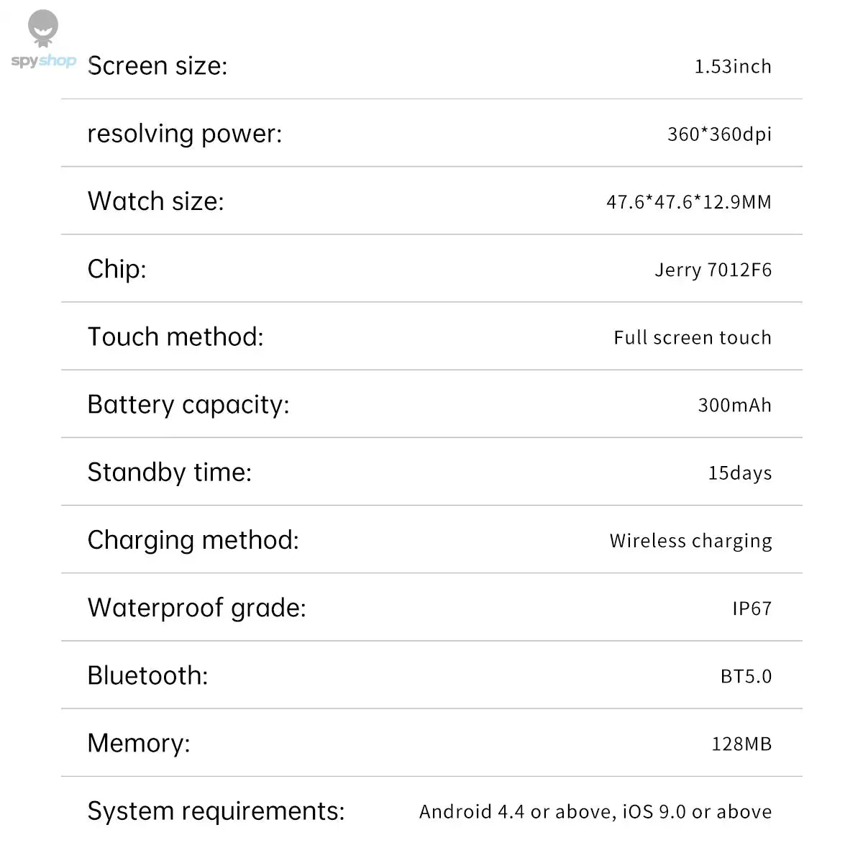Click the BT5.0 Bluetooth value

746,676
